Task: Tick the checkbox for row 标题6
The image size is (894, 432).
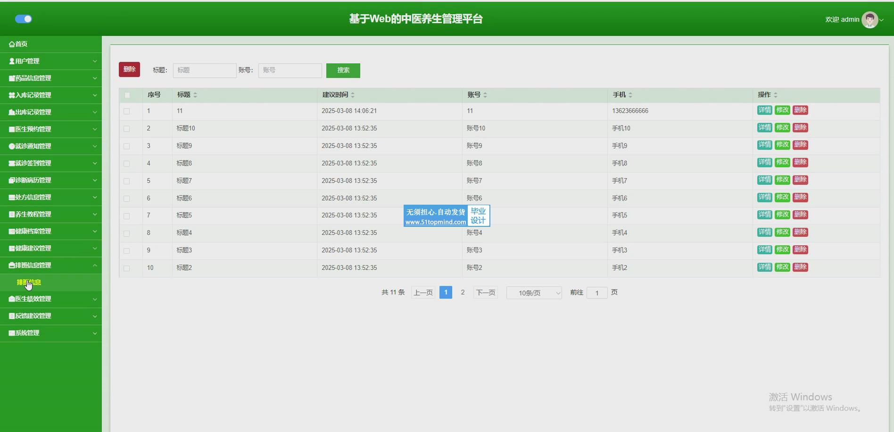Action: 126,199
